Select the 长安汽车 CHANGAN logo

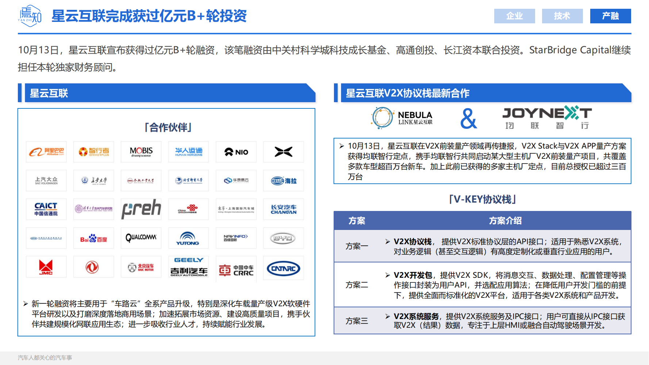(x=284, y=209)
